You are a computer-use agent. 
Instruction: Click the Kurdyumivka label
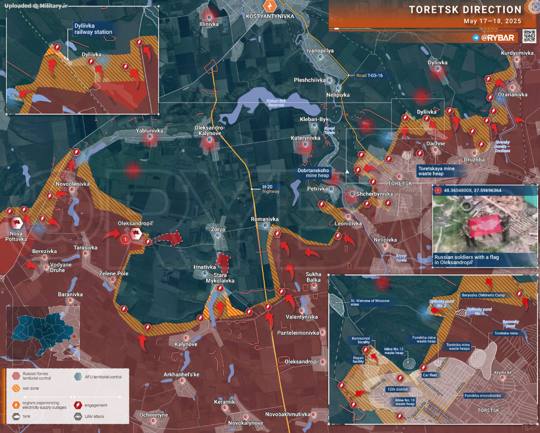(x=517, y=53)
